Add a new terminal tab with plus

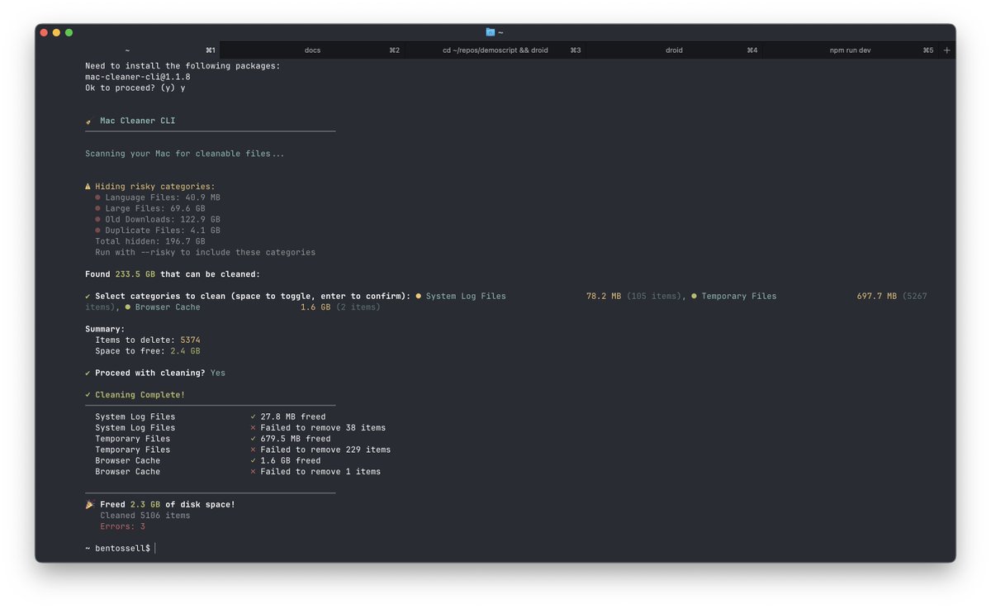click(946, 50)
